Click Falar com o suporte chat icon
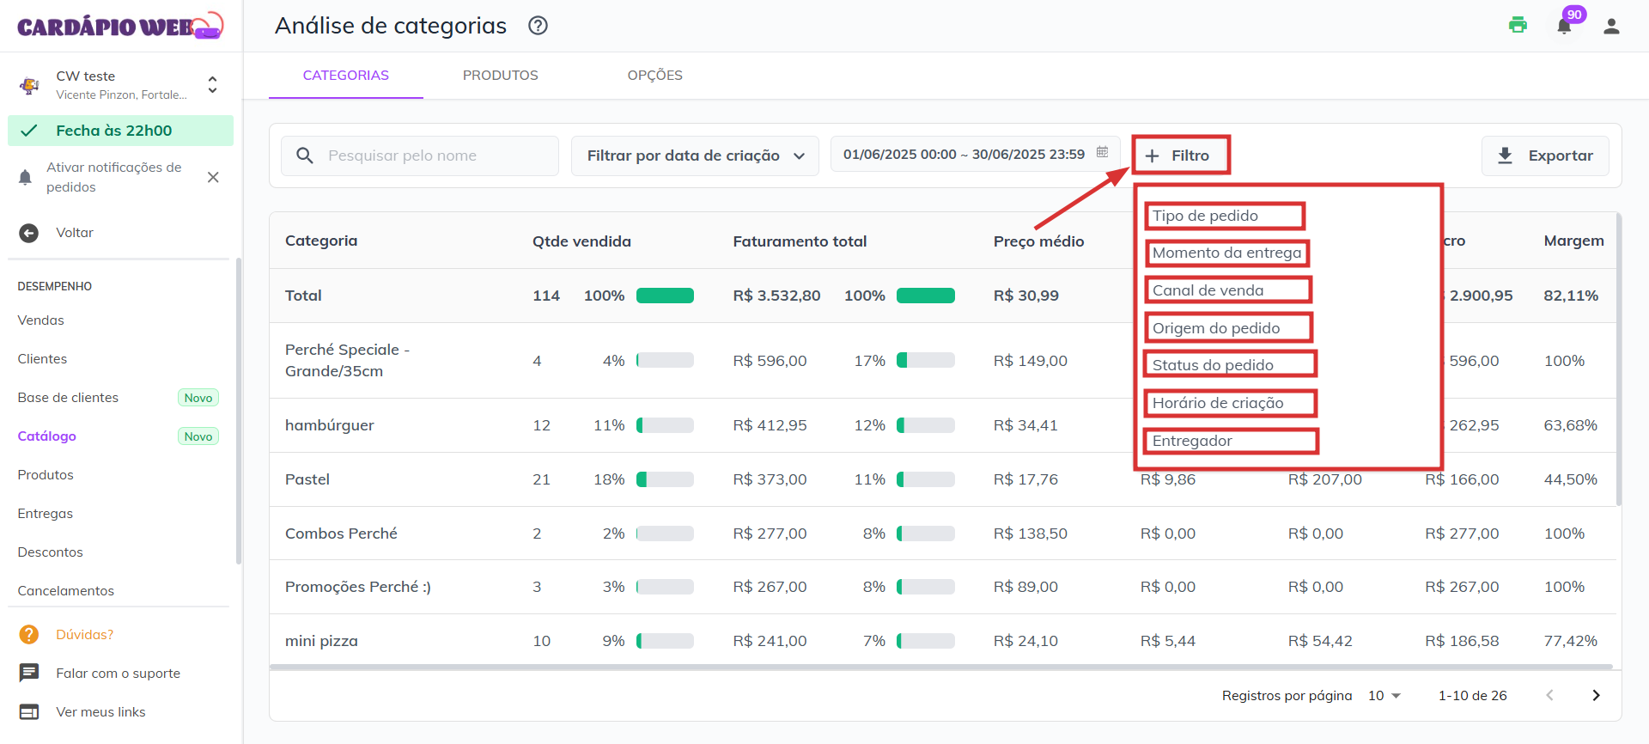1649x744 pixels. click(x=29, y=673)
